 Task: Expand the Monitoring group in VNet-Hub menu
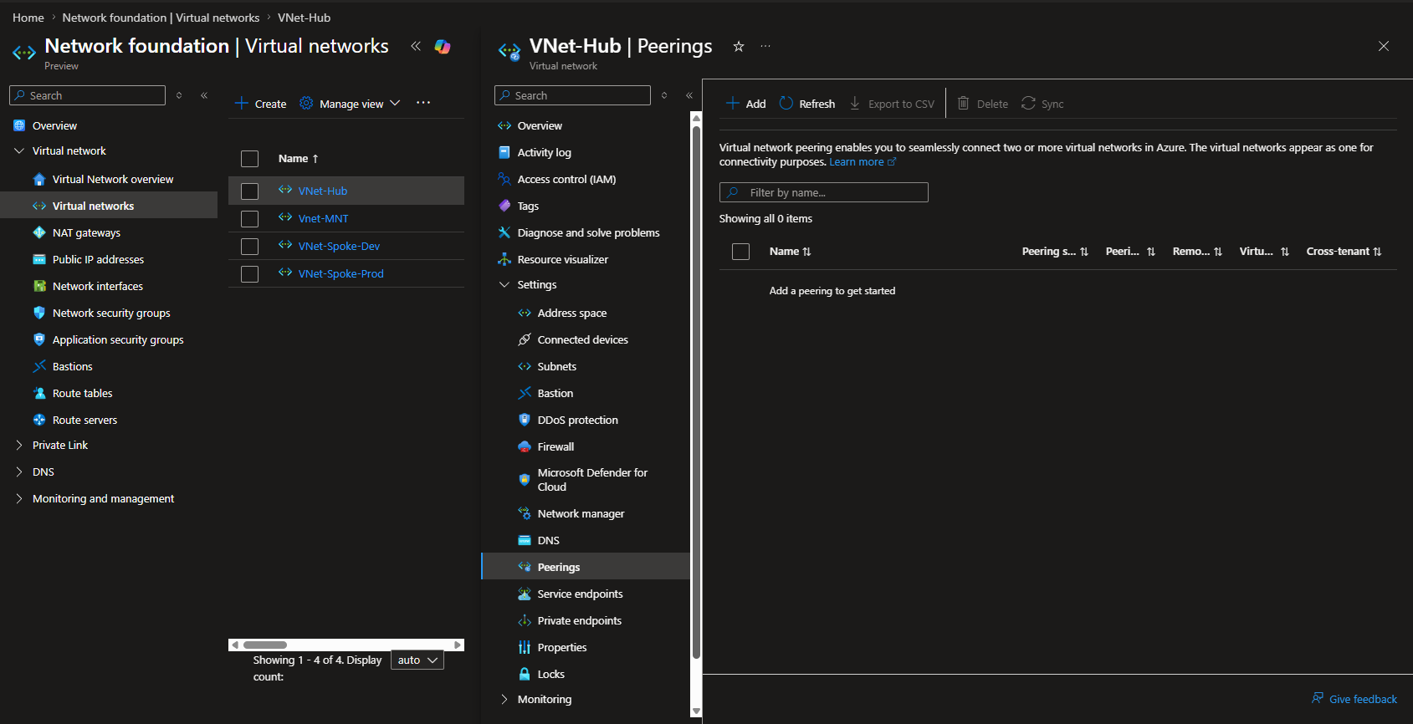pyautogui.click(x=504, y=700)
